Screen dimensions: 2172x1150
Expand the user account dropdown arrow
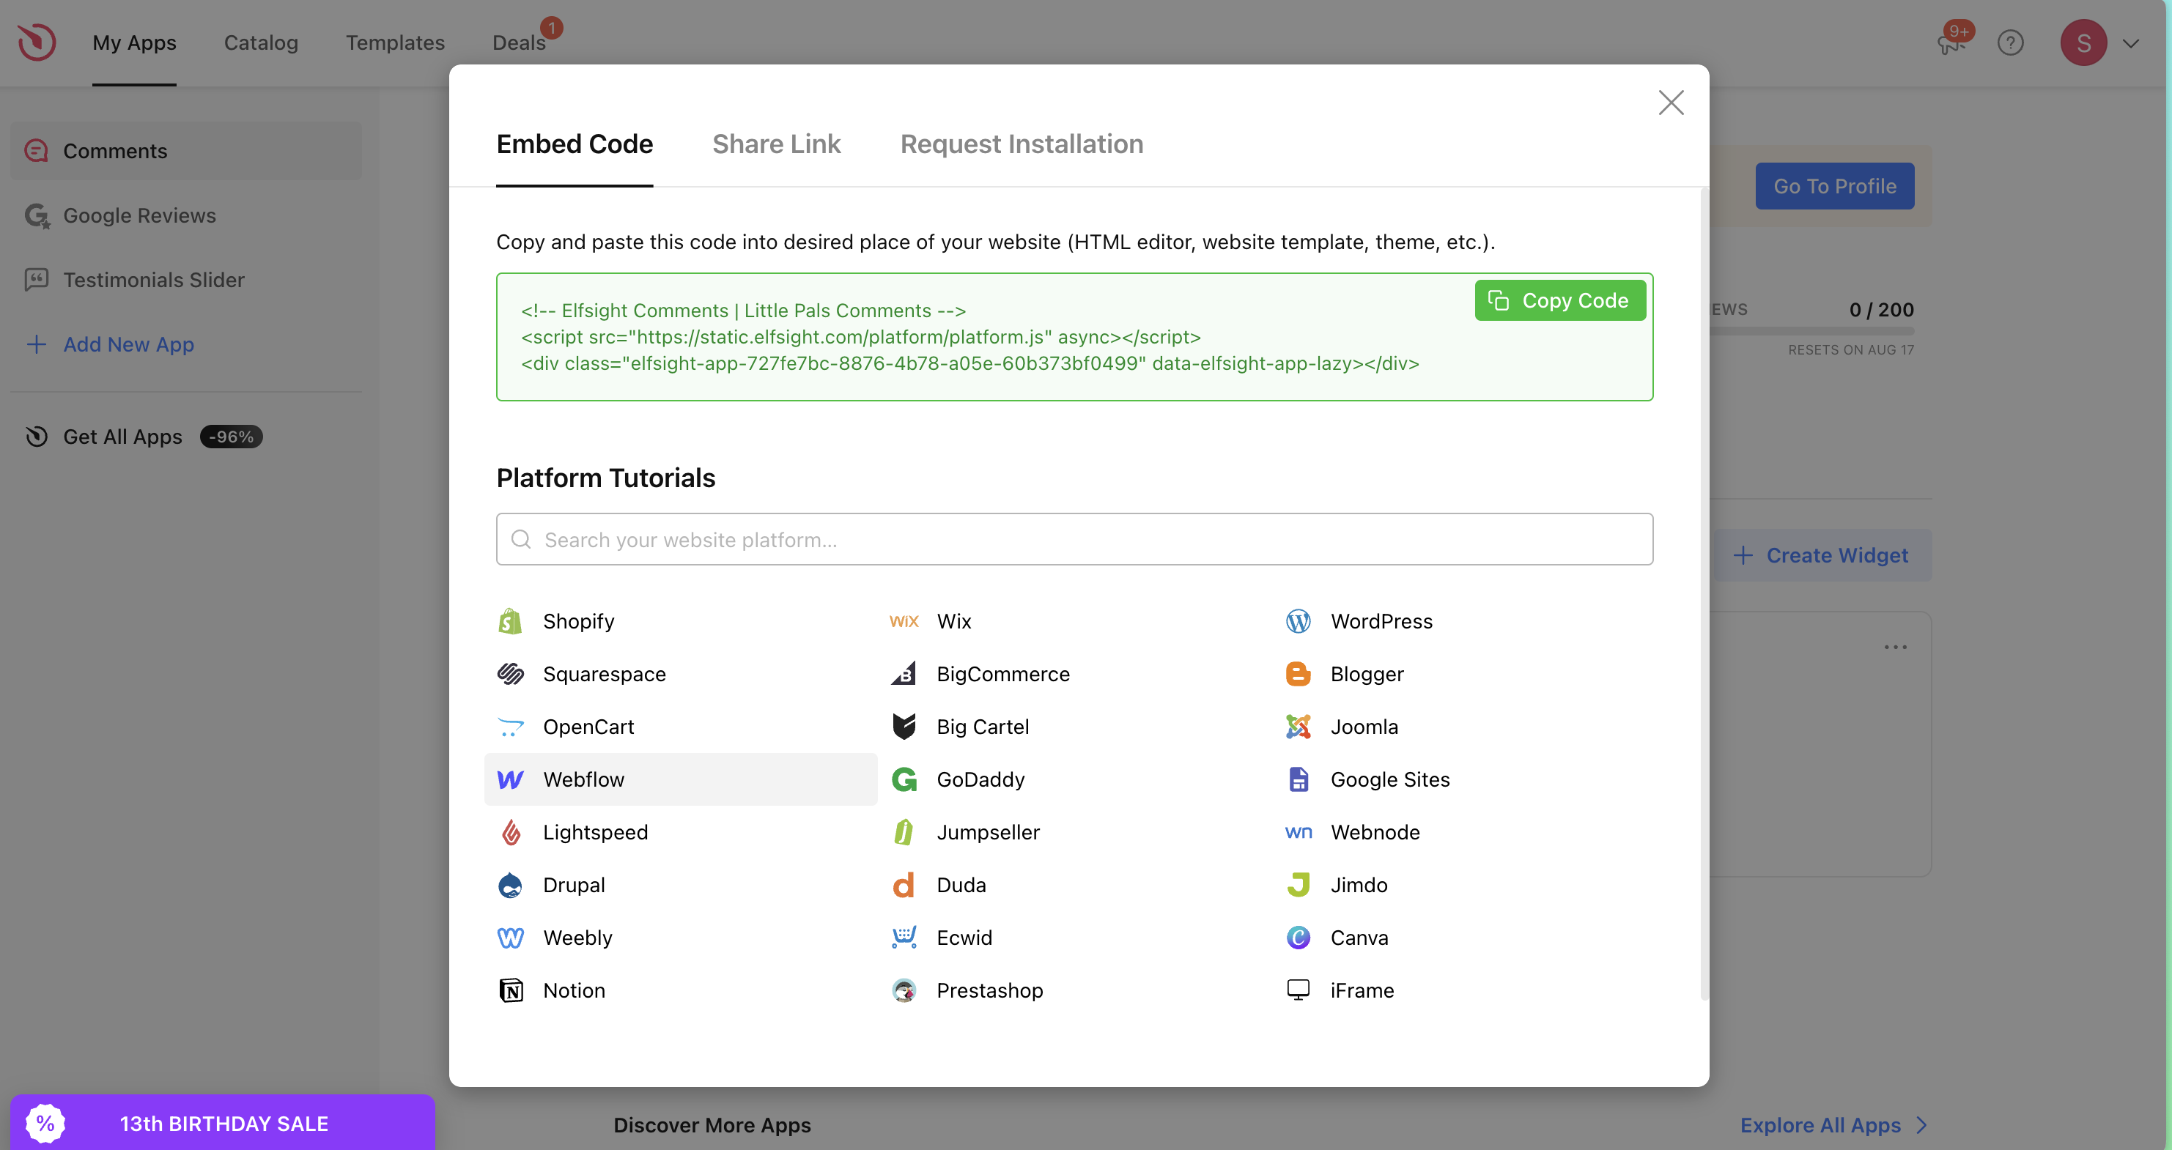(2131, 43)
